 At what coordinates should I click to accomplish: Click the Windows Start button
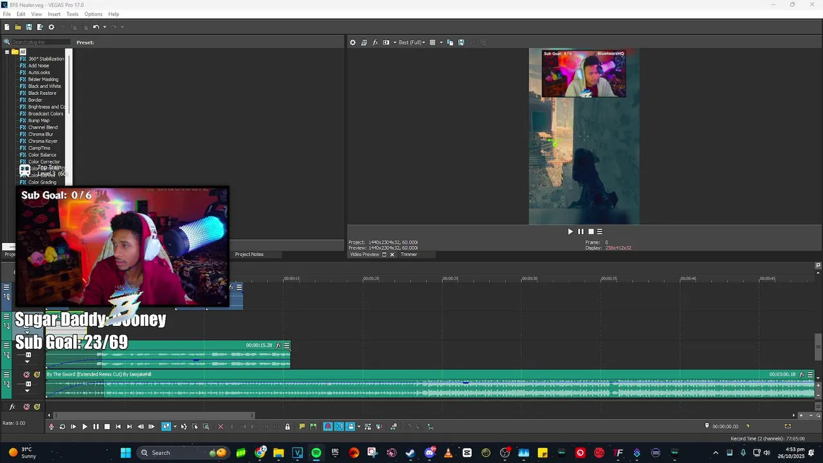[125, 453]
